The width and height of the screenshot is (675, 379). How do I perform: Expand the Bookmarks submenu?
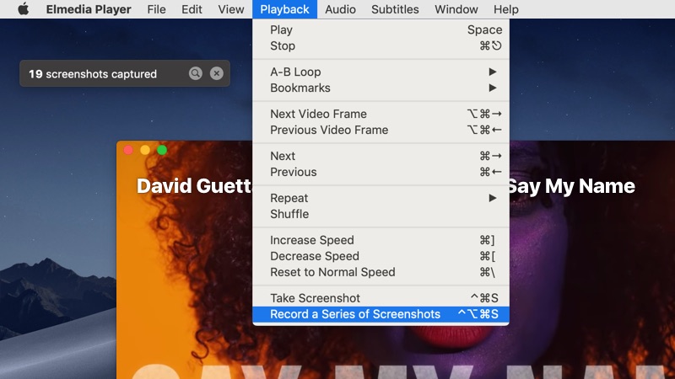pos(381,88)
